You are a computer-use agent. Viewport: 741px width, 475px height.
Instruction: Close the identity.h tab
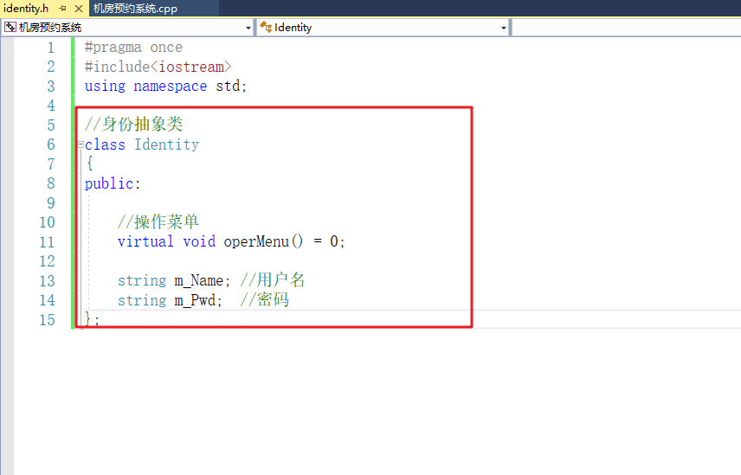pyautogui.click(x=78, y=8)
